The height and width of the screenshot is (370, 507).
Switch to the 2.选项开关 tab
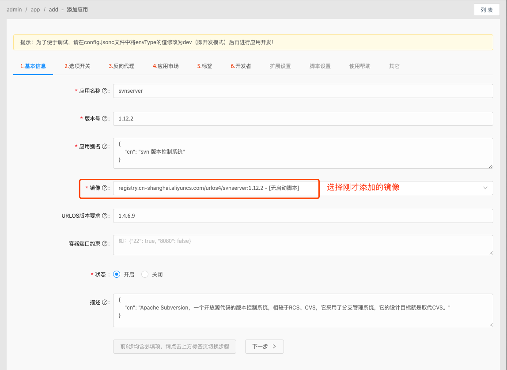(77, 66)
